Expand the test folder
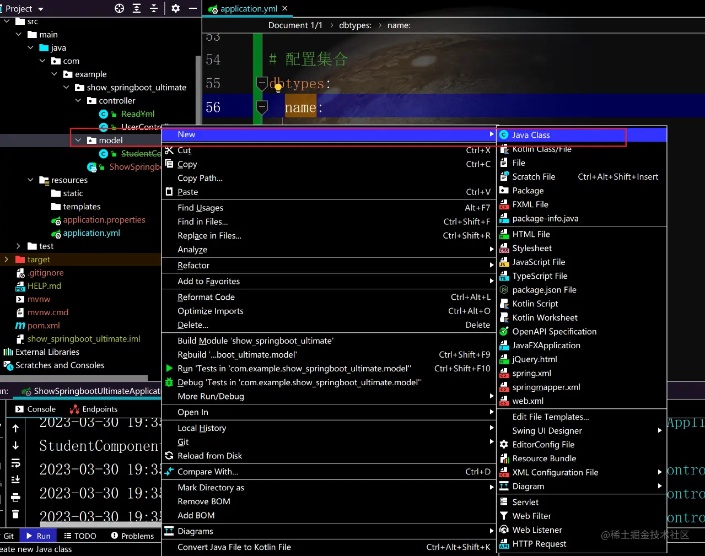This screenshot has width=705, height=556. point(19,246)
